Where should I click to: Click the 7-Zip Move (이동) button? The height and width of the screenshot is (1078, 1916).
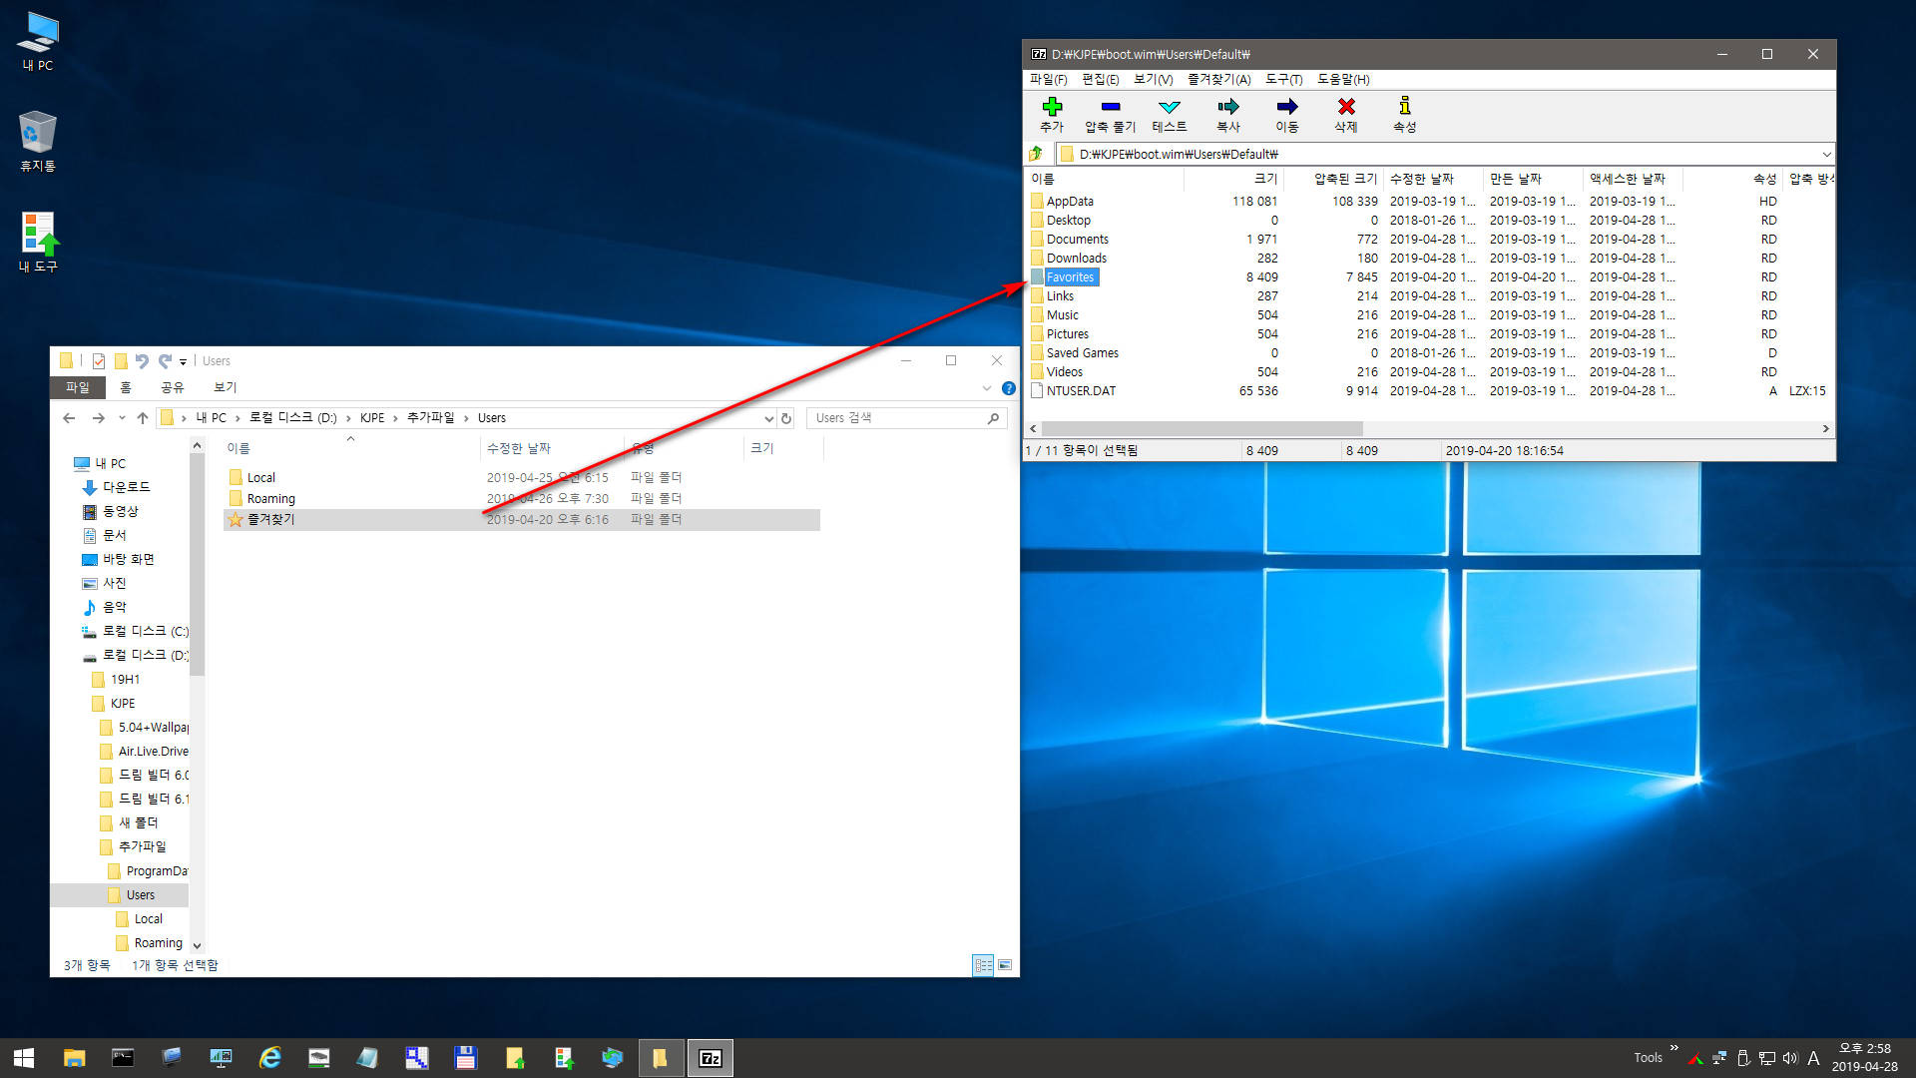point(1287,115)
